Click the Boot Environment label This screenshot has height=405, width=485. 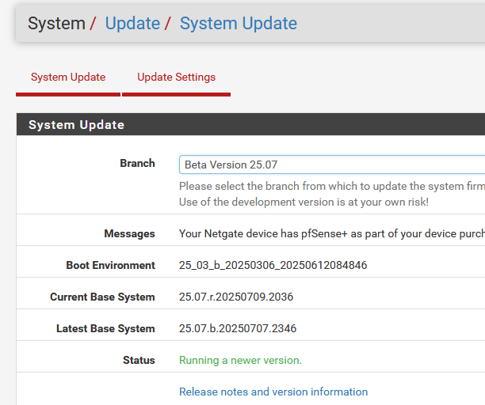coord(110,265)
